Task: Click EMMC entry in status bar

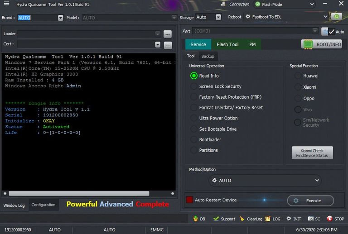Action: click(157, 229)
